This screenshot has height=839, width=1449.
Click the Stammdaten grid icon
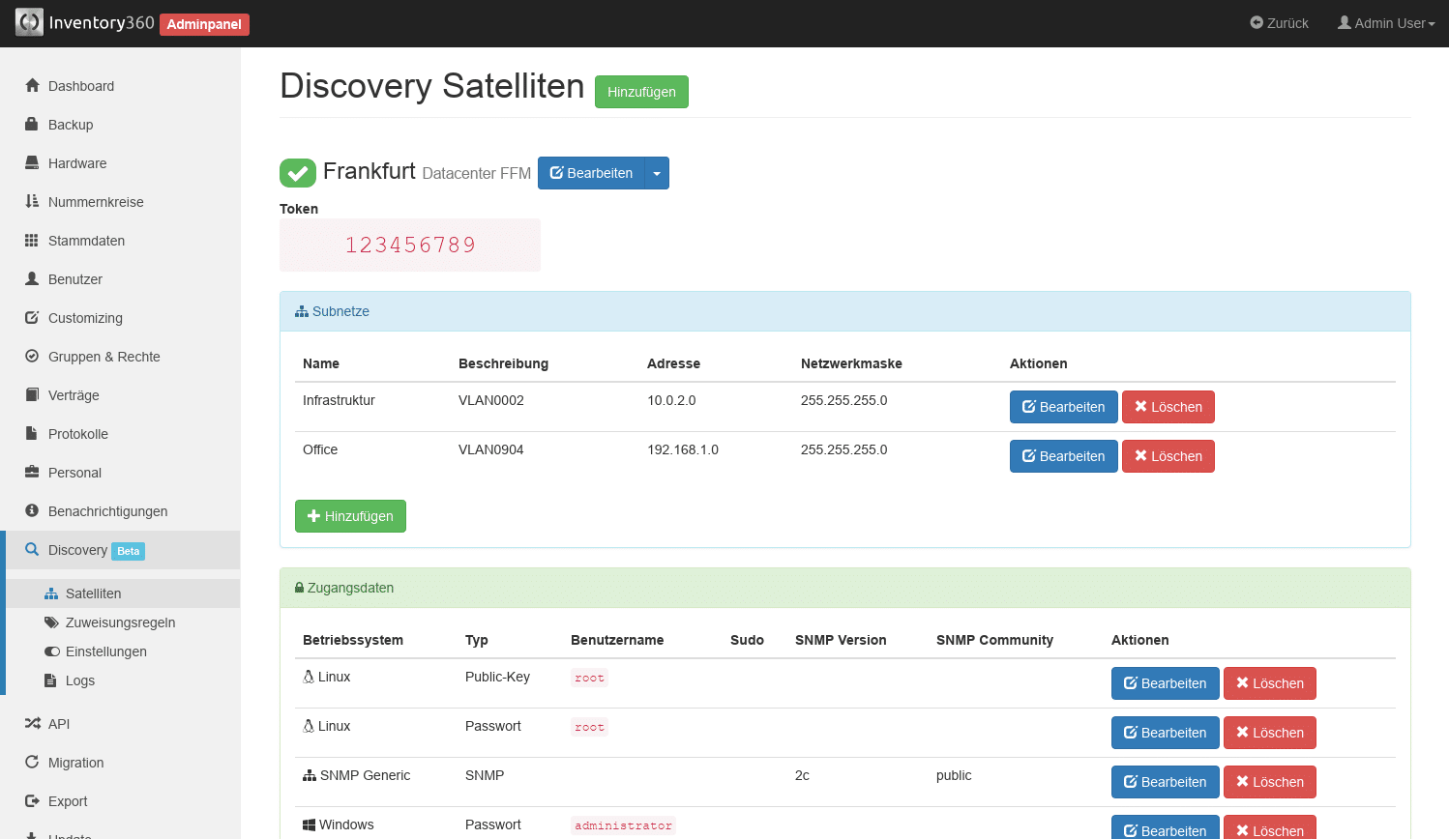point(32,240)
